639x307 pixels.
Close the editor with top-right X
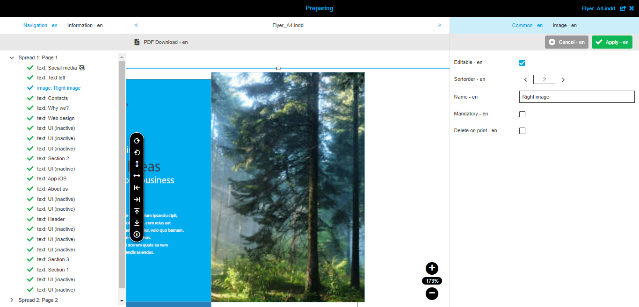point(632,8)
